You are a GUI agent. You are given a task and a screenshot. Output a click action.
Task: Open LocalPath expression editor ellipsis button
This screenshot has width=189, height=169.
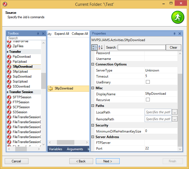coord(175,112)
